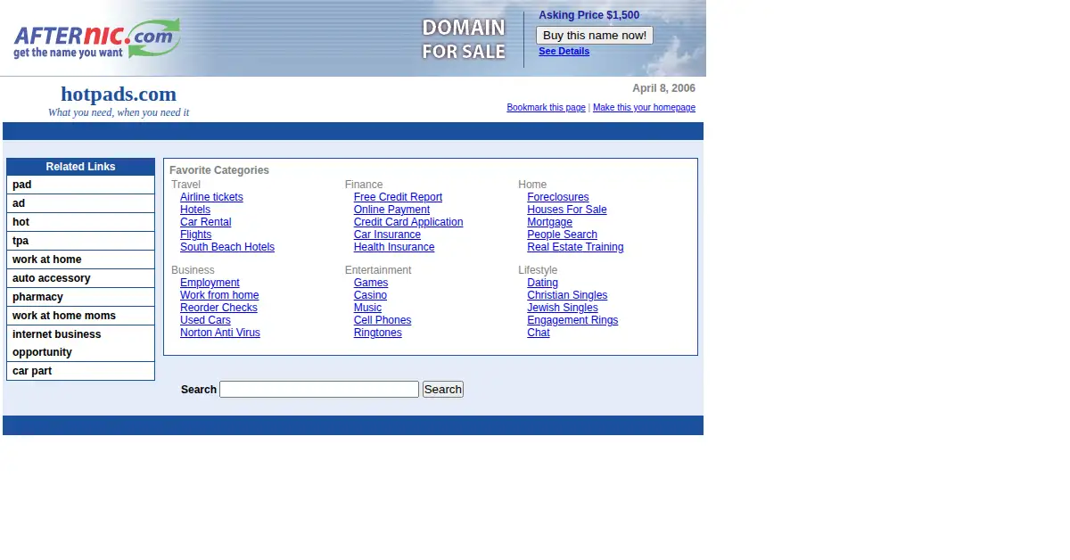Open the Mortgage link

(x=549, y=222)
